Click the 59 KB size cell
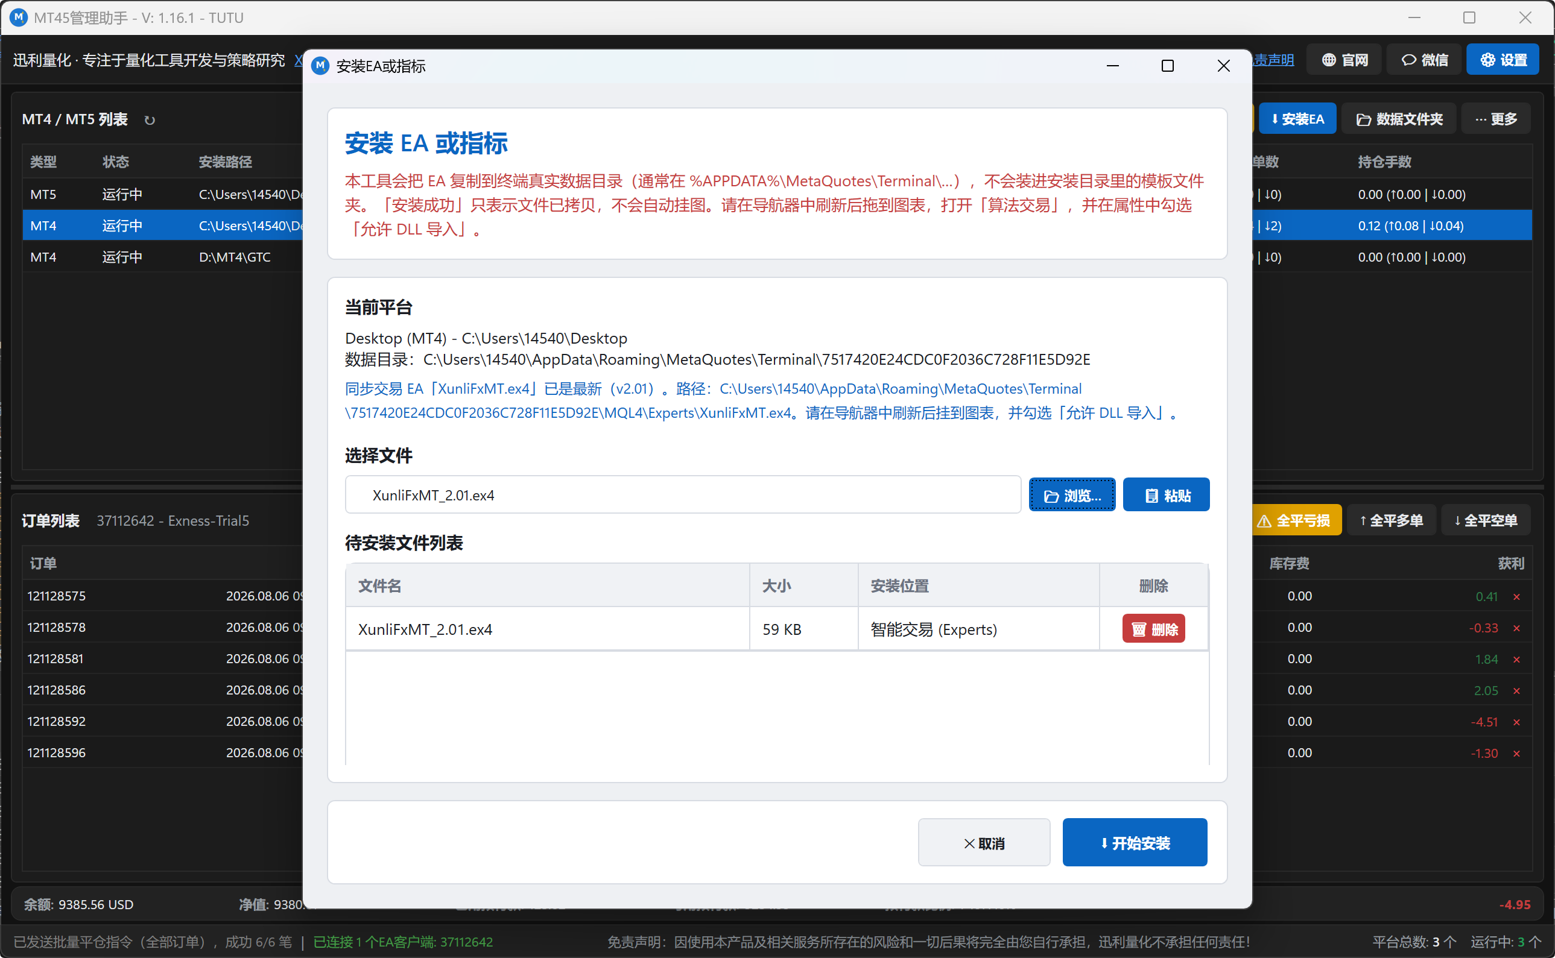This screenshot has height=958, width=1555. coord(804,629)
